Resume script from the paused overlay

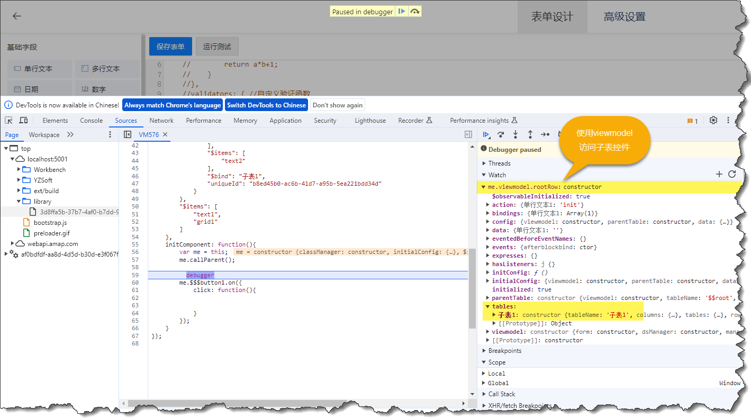402,11
